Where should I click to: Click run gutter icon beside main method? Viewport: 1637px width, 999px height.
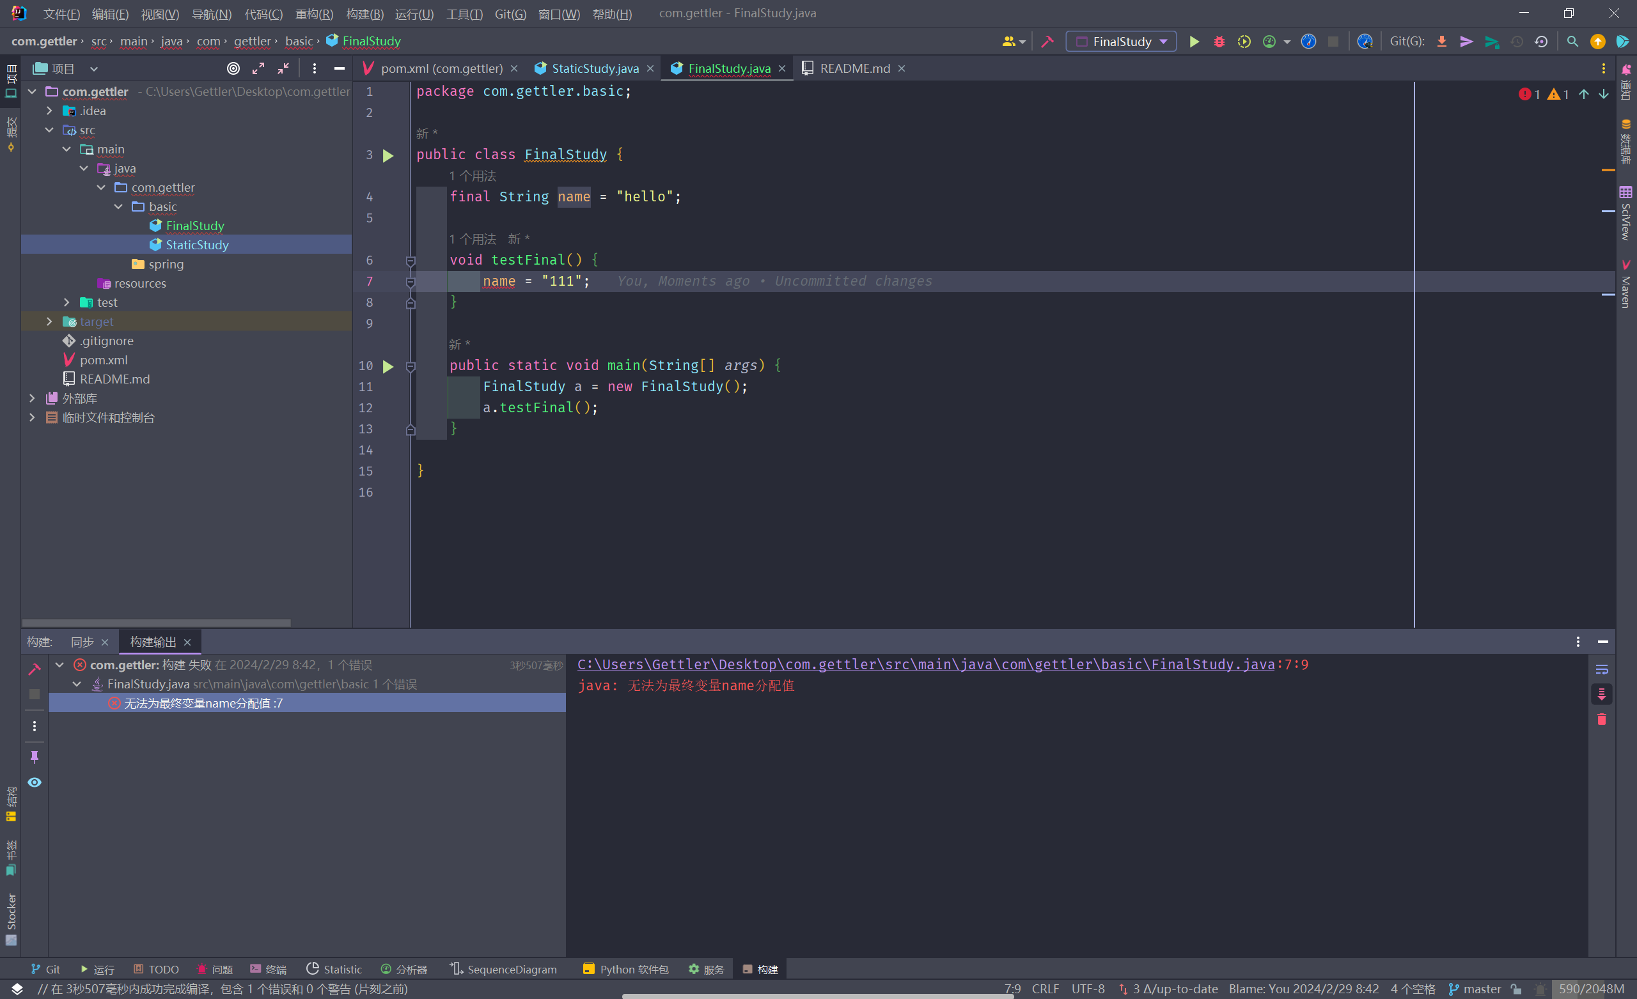click(x=388, y=366)
